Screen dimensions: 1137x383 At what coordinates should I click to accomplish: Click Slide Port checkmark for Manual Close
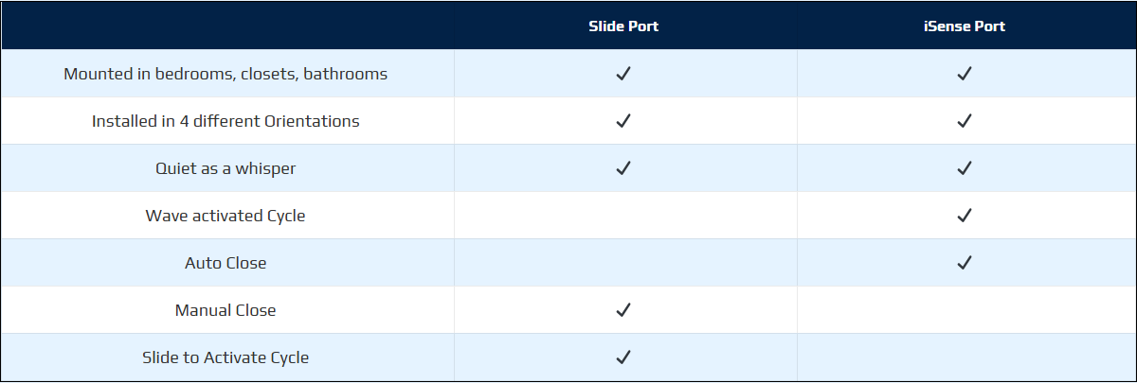(623, 310)
